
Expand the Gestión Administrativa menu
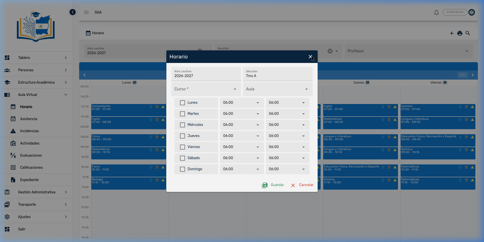point(37,192)
